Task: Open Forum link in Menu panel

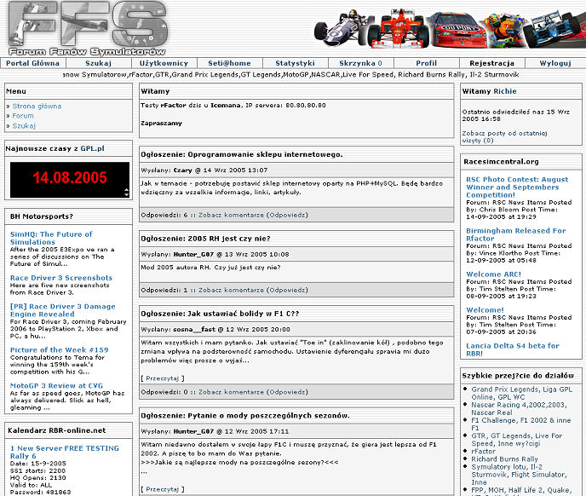Action: tap(23, 116)
